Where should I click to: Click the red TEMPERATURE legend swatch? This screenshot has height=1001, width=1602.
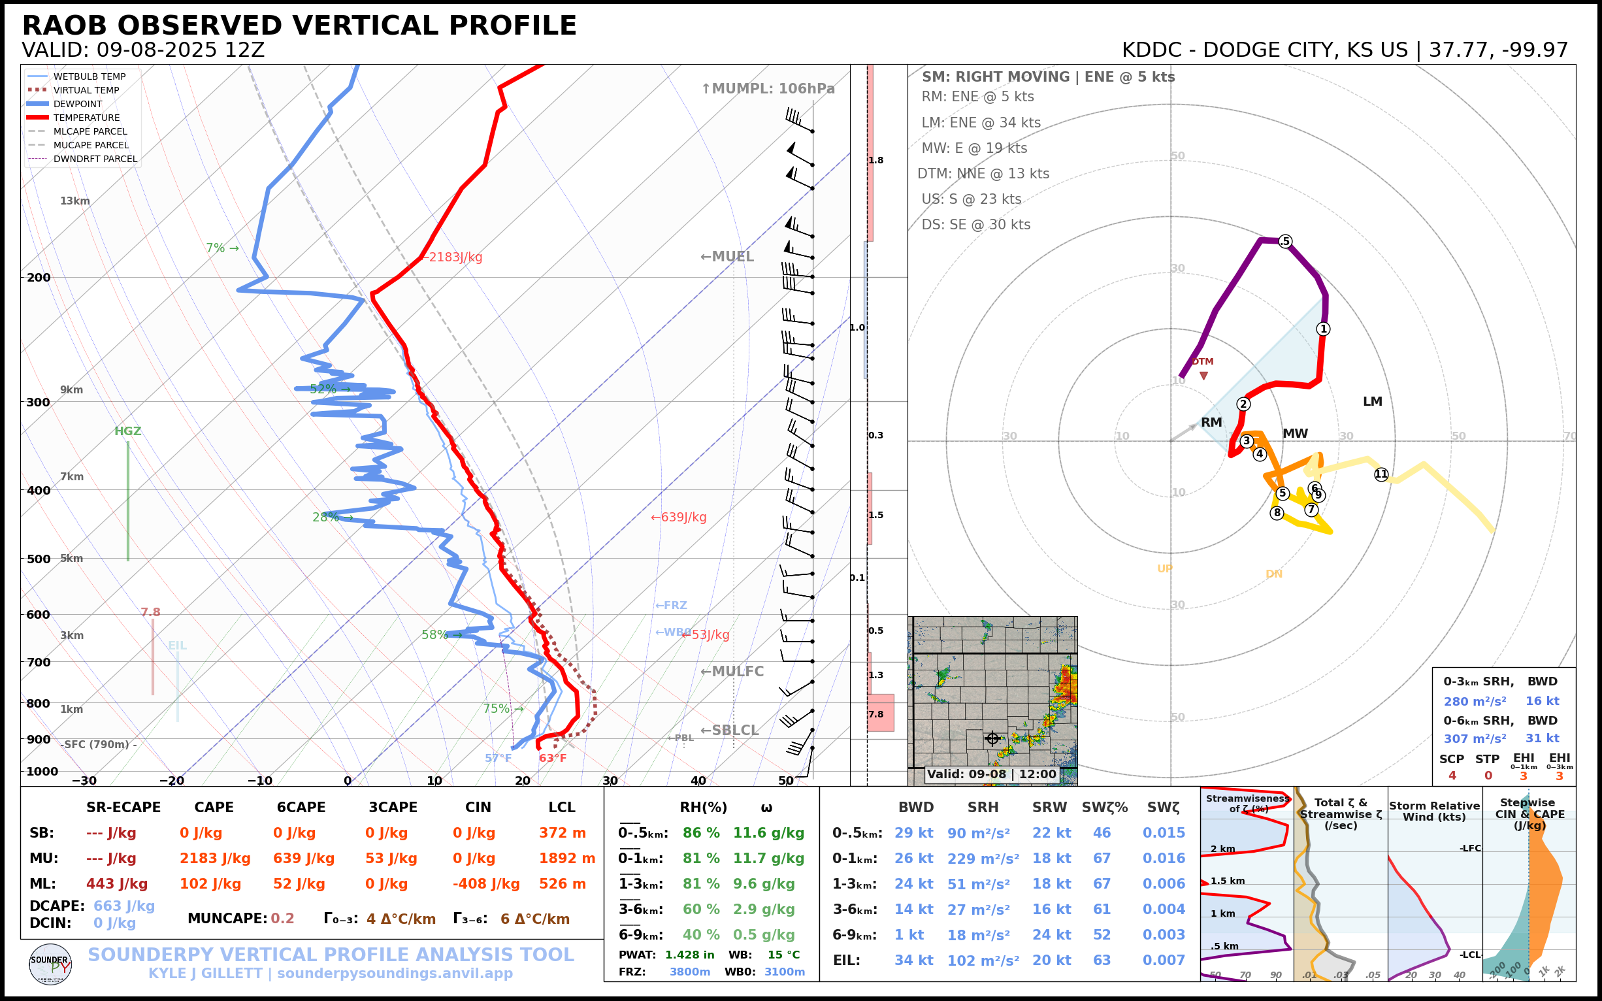pyautogui.click(x=37, y=118)
